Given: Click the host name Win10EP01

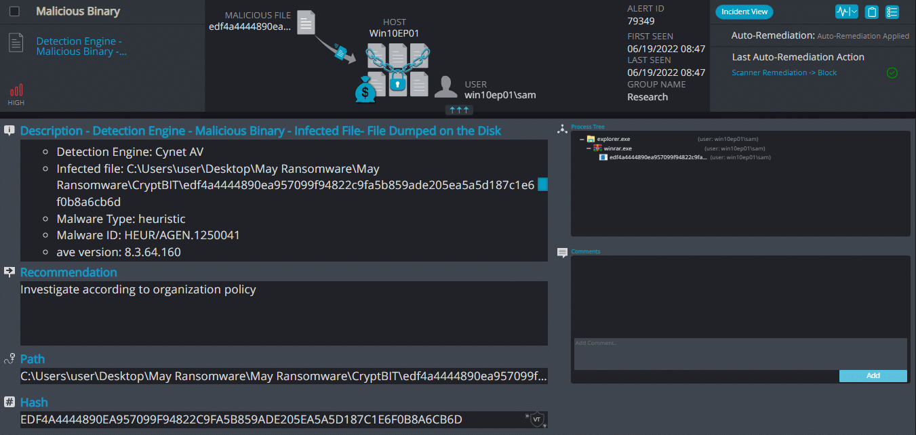Looking at the screenshot, I should (x=395, y=33).
